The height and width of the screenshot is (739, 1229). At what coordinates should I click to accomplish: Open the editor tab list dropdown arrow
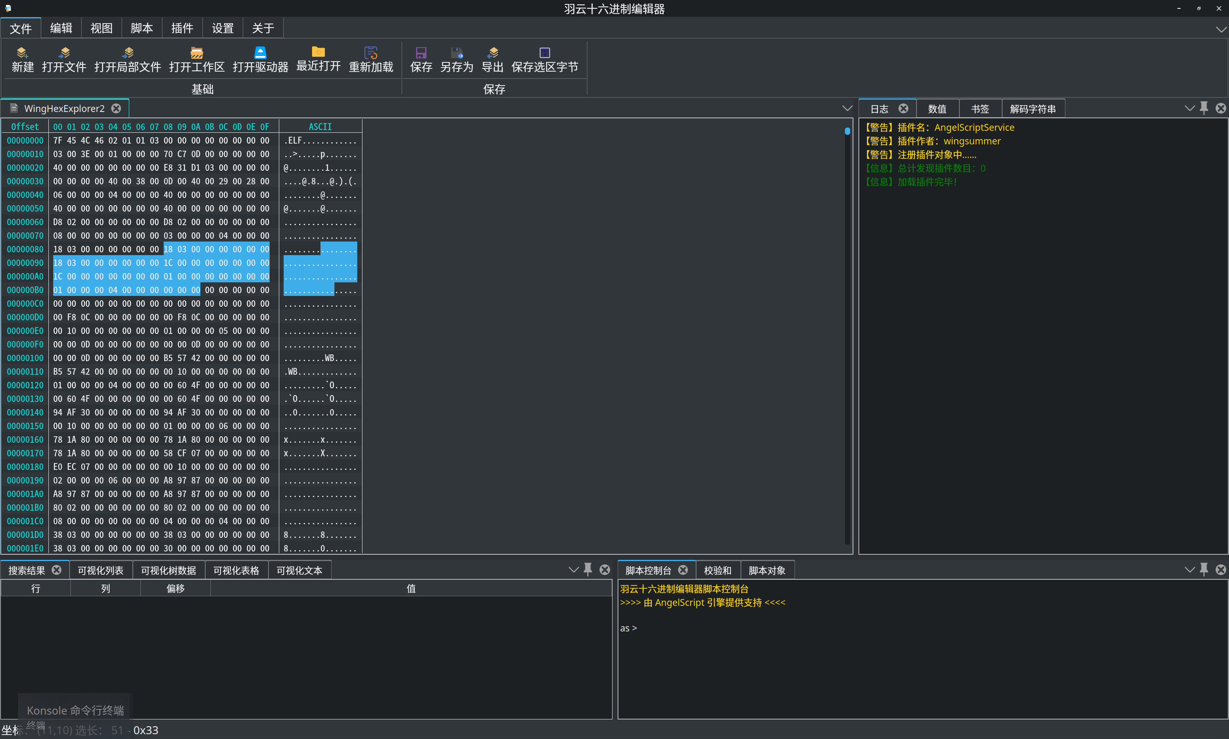tap(847, 108)
